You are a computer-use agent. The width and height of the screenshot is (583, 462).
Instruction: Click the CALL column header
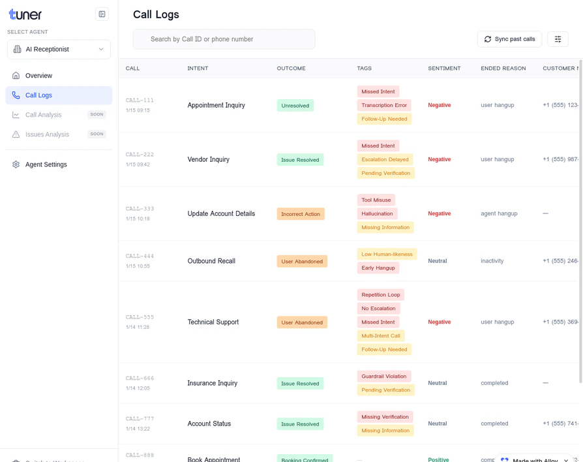click(x=133, y=69)
